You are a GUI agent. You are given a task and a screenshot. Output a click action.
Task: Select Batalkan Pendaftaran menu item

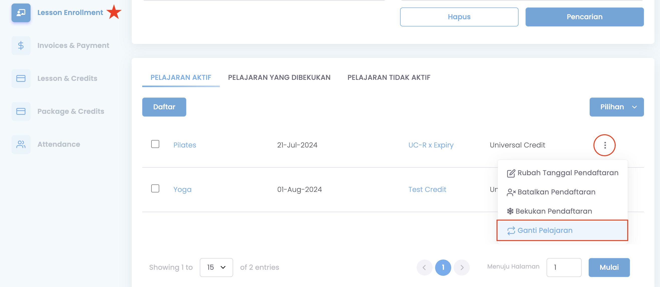pos(556,192)
